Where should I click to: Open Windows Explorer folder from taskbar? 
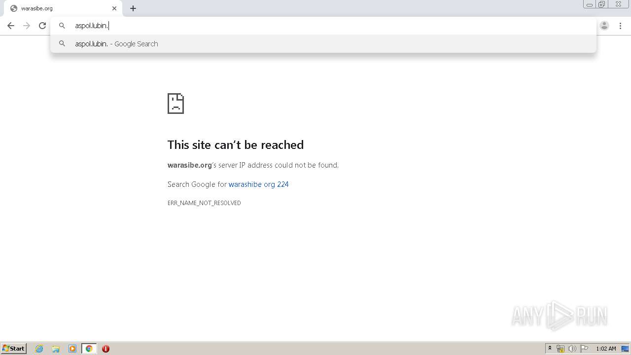(56, 349)
